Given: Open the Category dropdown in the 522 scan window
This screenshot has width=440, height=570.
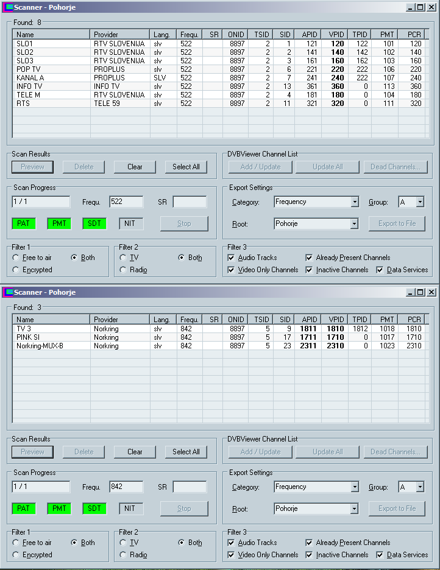Looking at the screenshot, I should pos(355,202).
